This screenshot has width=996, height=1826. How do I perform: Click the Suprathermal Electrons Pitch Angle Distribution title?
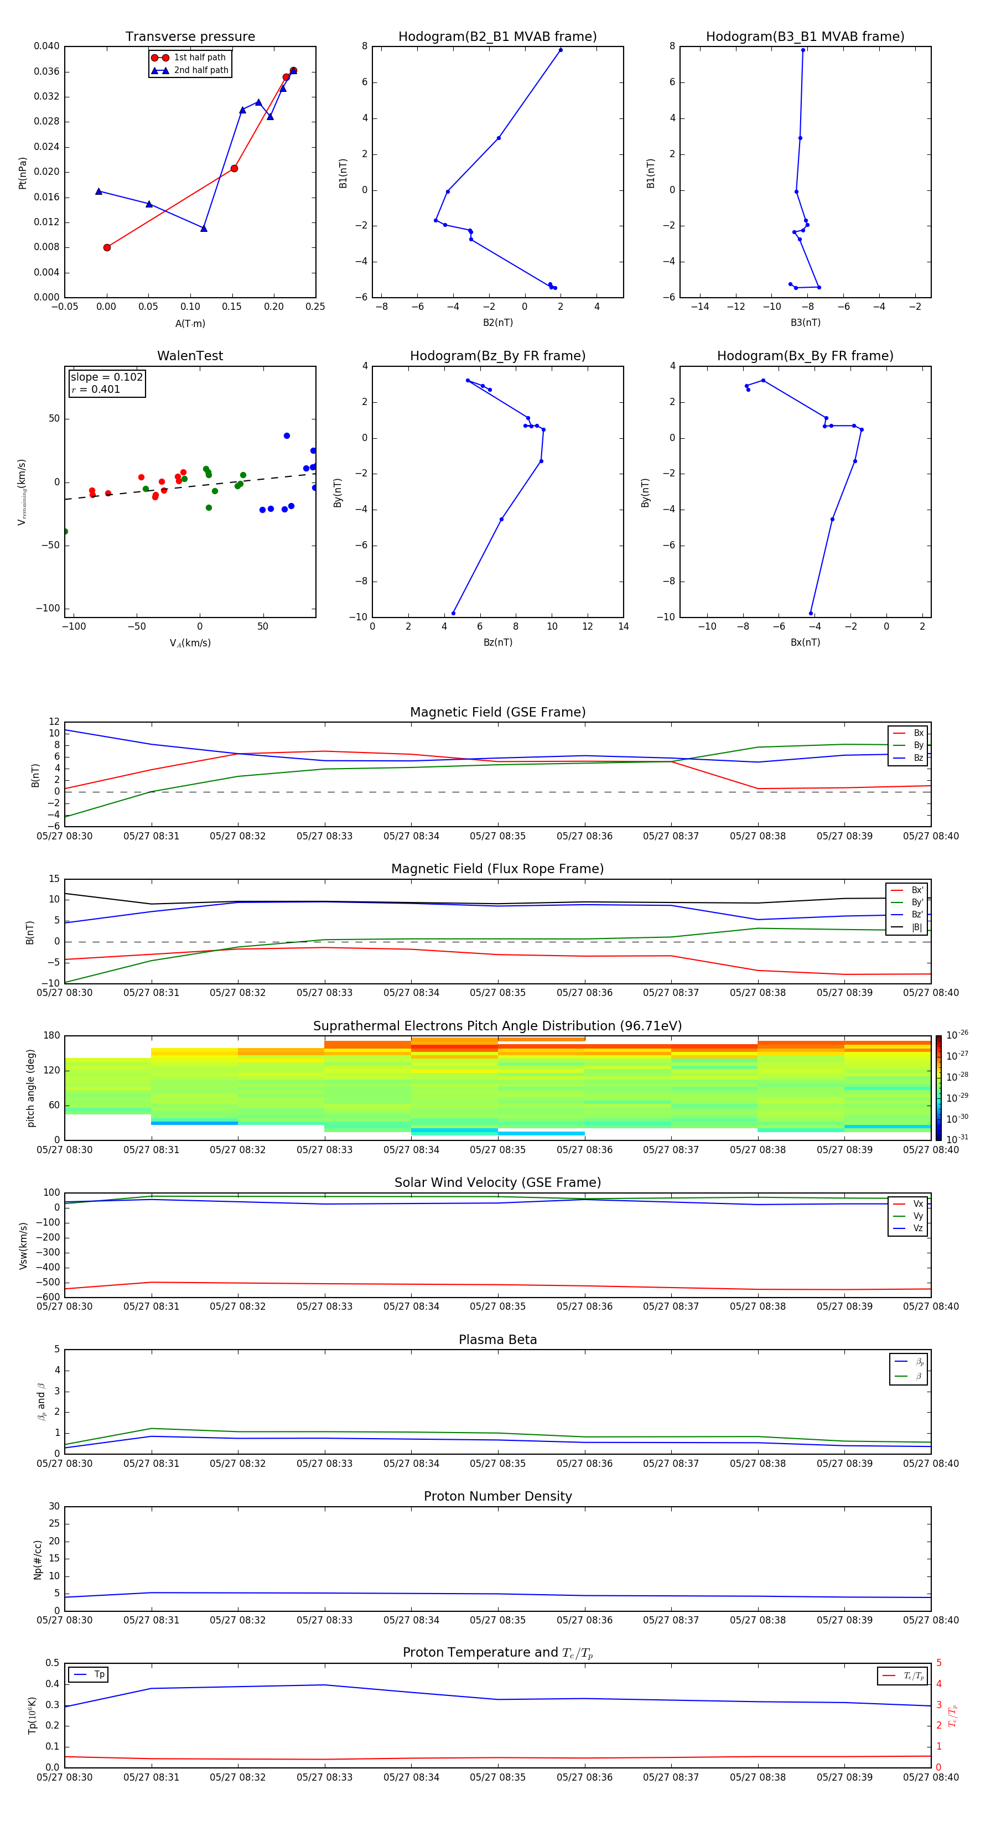[x=497, y=1026]
